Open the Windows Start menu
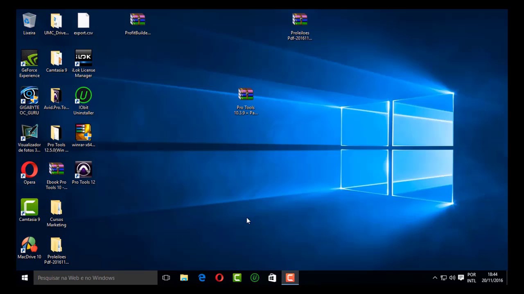Screen dimensions: 524x294 (x=25, y=278)
